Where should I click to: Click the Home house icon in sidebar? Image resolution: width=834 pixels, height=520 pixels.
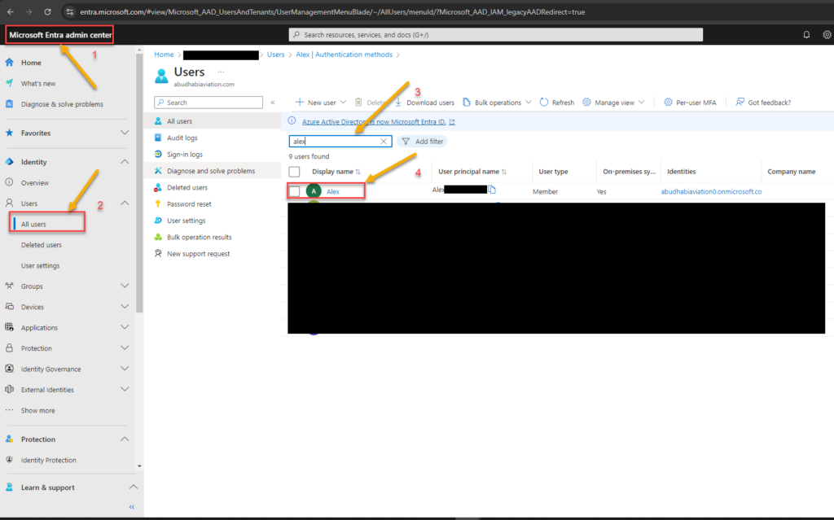9,62
